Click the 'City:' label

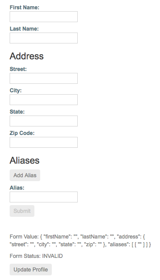pos(15,90)
